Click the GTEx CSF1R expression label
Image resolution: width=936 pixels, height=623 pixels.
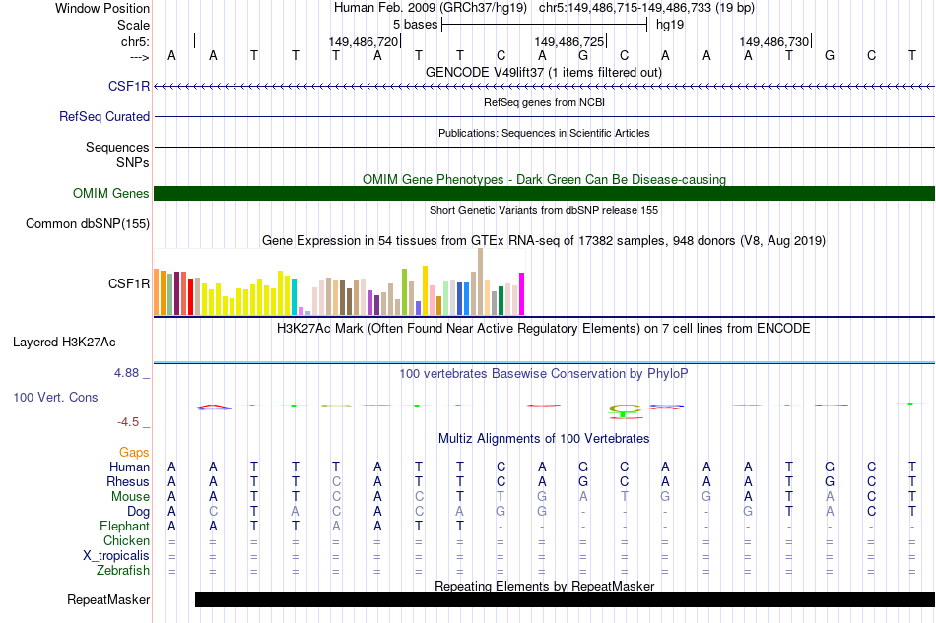(129, 283)
